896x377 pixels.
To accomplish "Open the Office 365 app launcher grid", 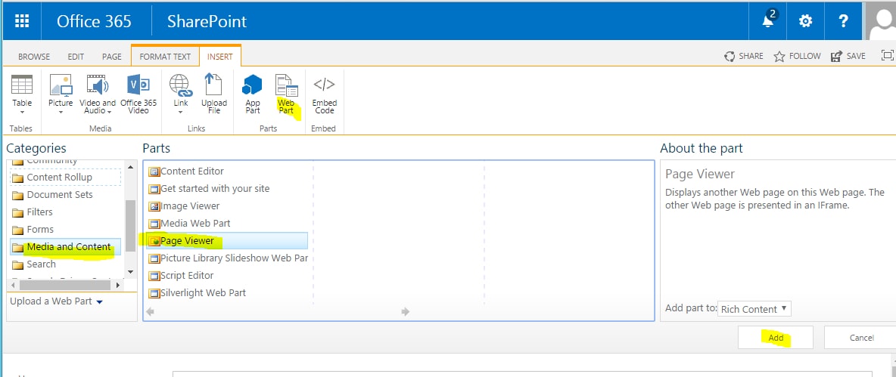I will (22, 21).
